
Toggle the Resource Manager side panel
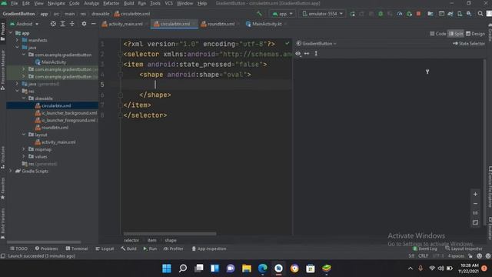point(3,70)
